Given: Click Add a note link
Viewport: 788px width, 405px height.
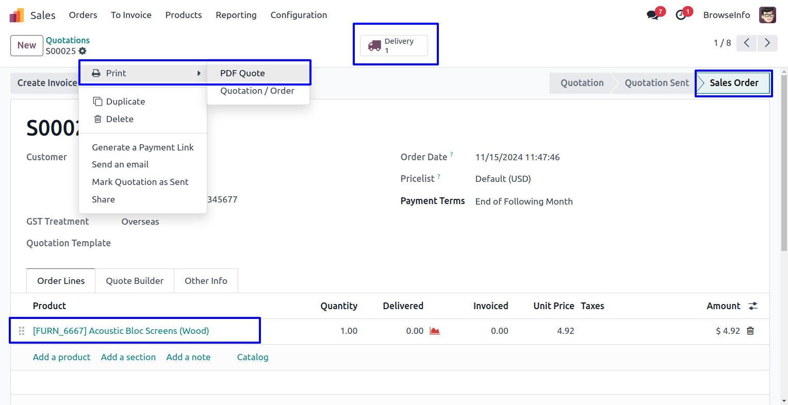Looking at the screenshot, I should (188, 357).
